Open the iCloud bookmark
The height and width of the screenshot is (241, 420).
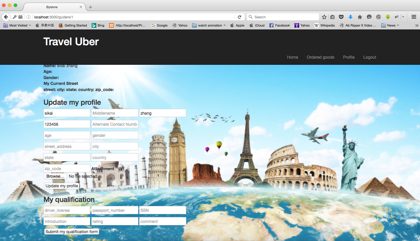257,25
